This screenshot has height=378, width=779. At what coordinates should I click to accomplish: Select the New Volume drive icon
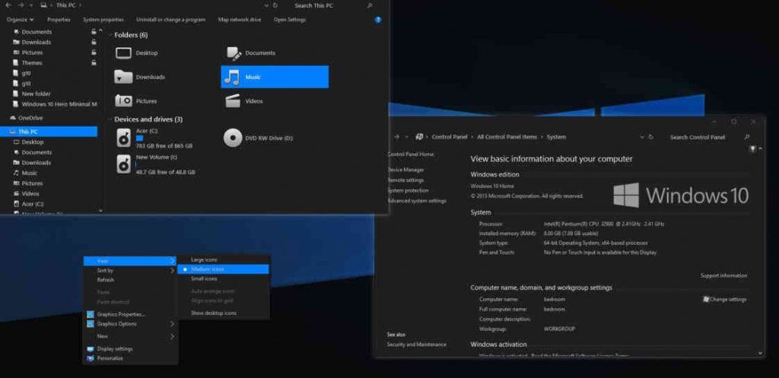124,164
